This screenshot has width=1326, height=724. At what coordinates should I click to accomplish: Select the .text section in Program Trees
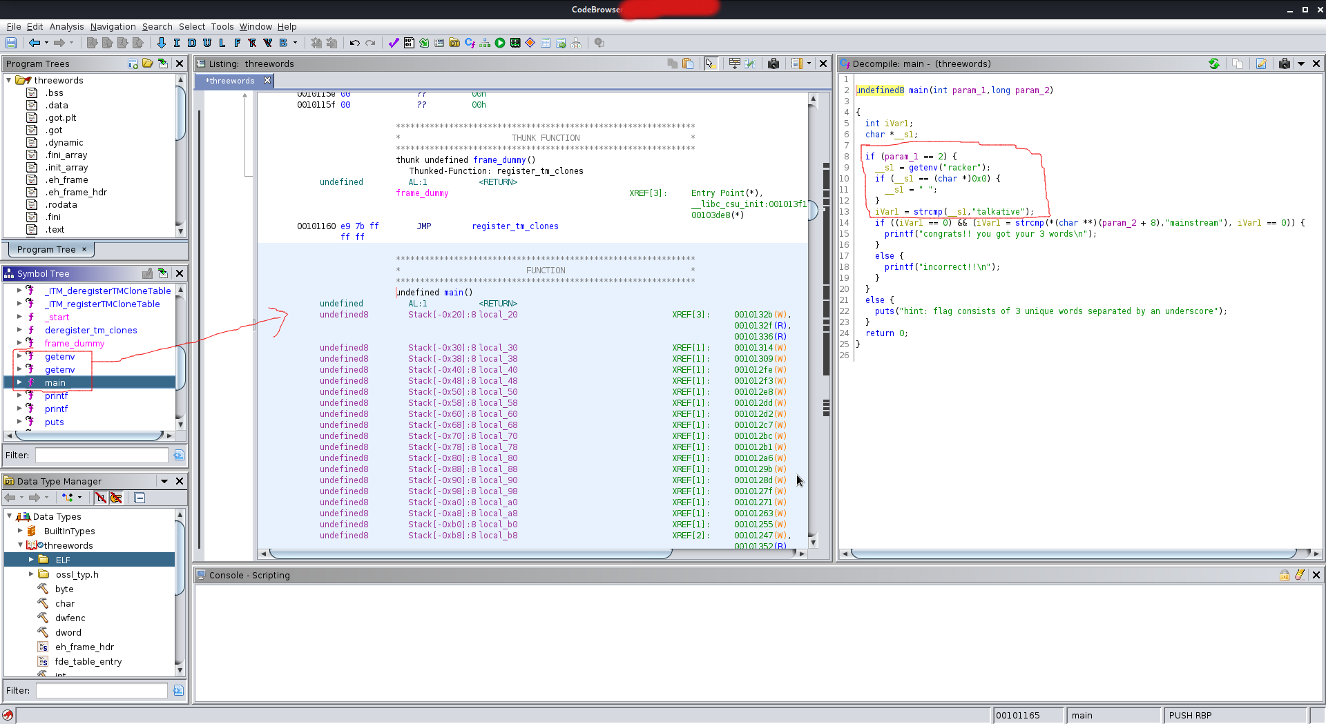55,229
